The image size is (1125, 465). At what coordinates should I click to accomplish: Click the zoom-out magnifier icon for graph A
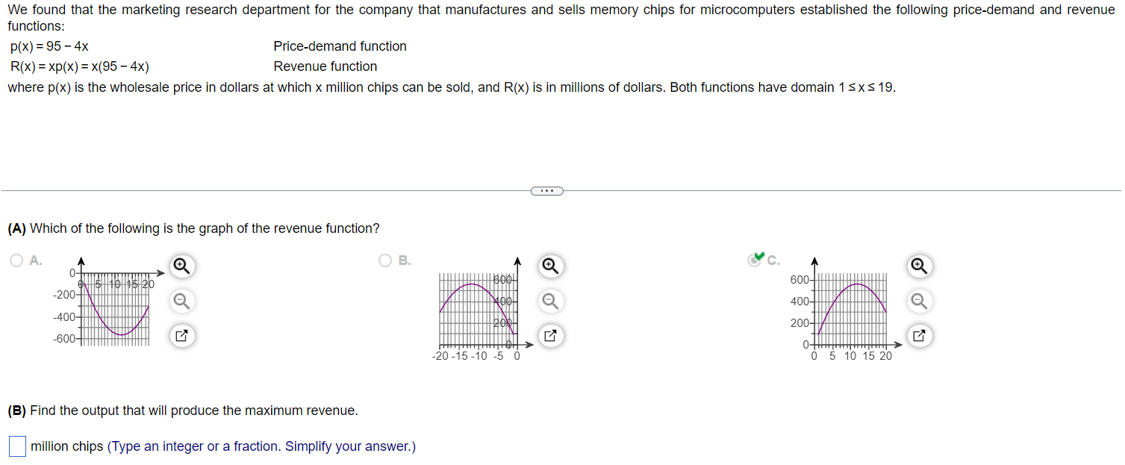tap(181, 301)
